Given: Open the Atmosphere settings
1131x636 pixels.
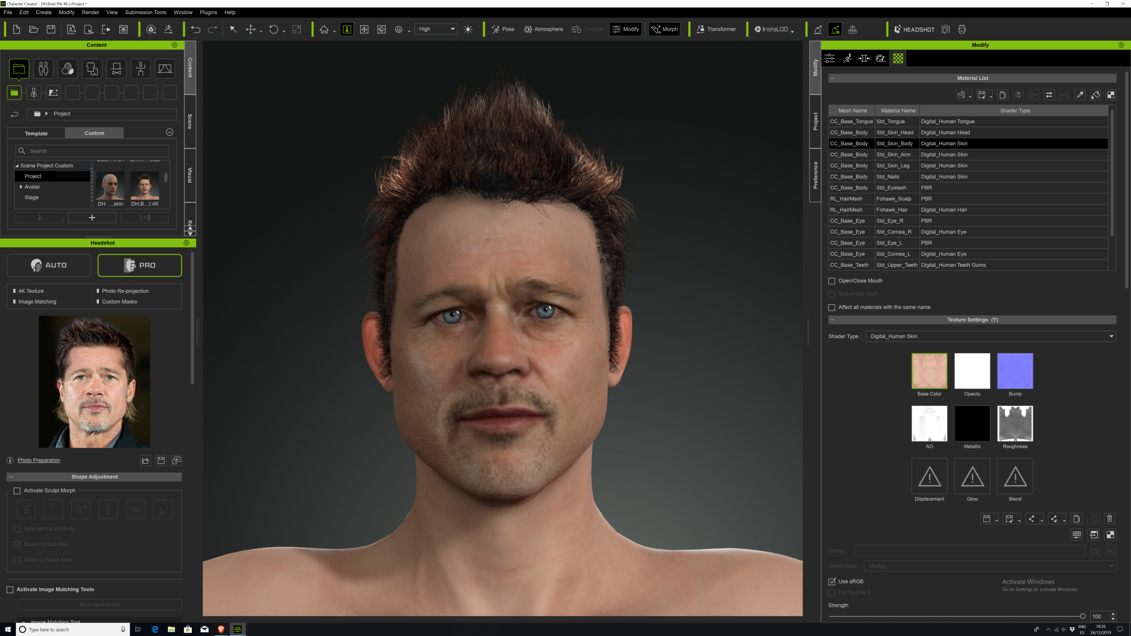Looking at the screenshot, I should pos(543,29).
